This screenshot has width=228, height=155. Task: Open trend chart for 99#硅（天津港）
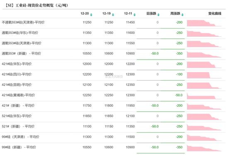204,138
